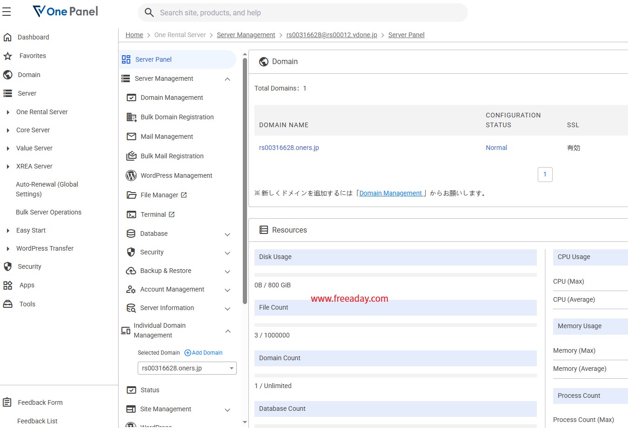Open the hamburger menu icon
The width and height of the screenshot is (628, 428).
[x=7, y=12]
